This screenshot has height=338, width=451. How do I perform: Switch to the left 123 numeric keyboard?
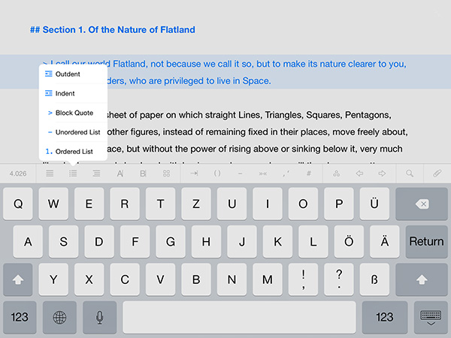tap(19, 317)
